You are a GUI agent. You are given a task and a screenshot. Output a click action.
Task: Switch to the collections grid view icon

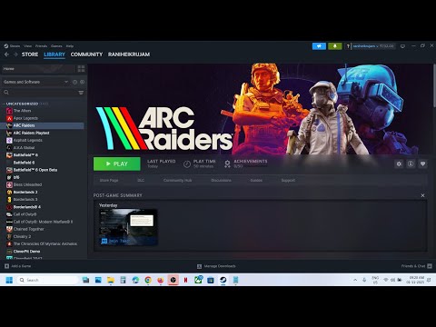(x=81, y=69)
